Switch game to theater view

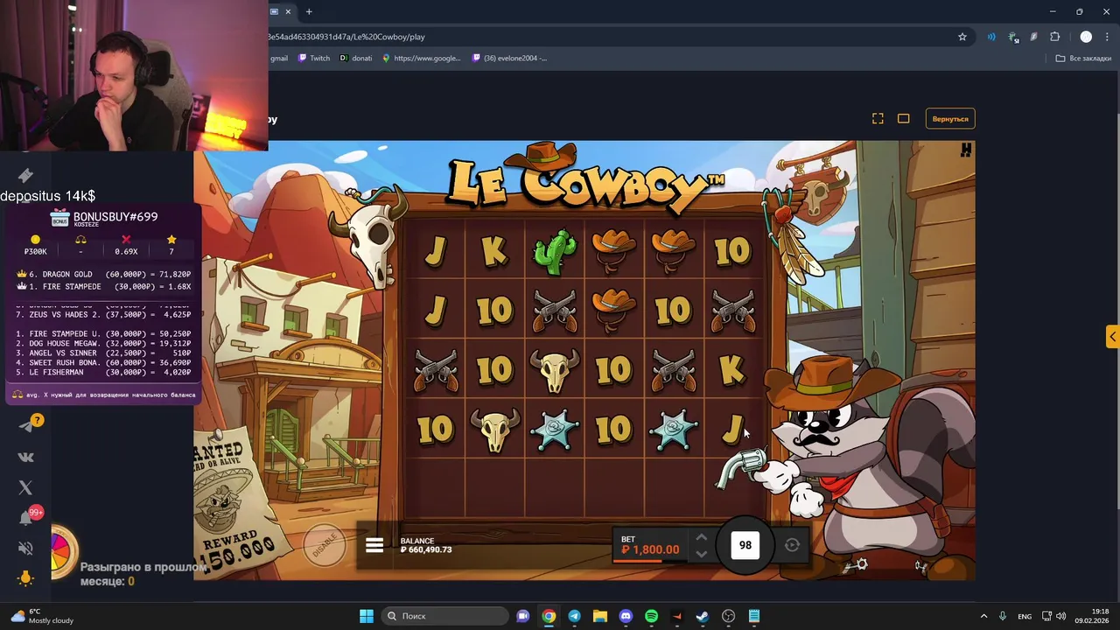(x=904, y=118)
